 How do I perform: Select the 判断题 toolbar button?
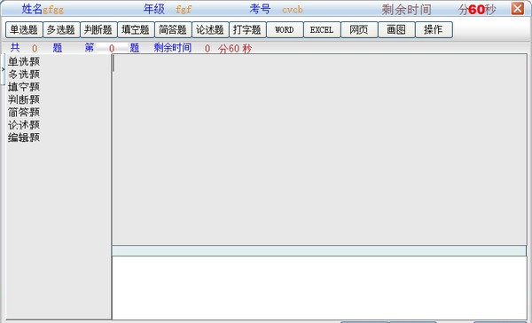click(x=98, y=30)
